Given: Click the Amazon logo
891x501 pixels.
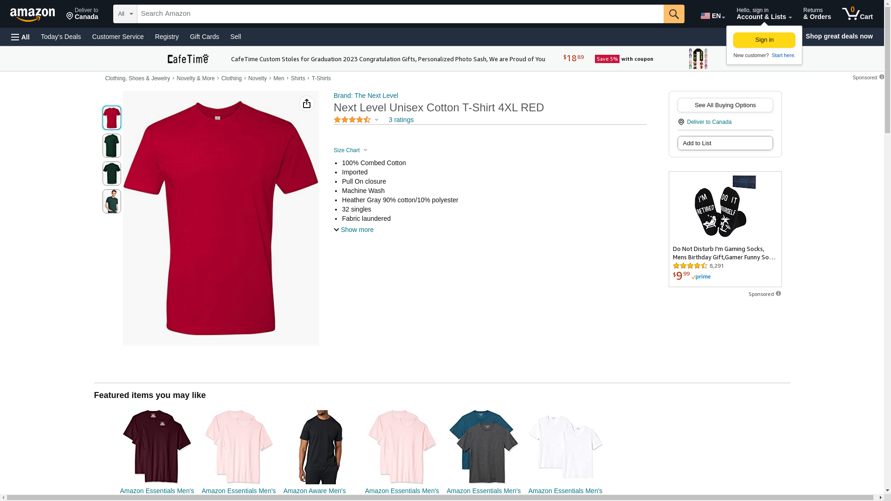Looking at the screenshot, I should [x=32, y=14].
